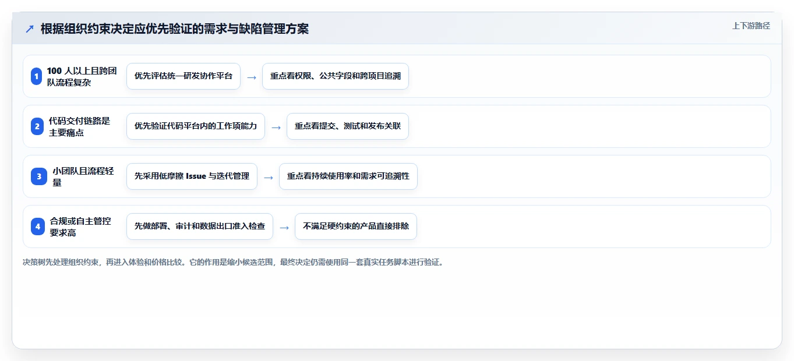Select the step 2 number badge

tap(37, 126)
